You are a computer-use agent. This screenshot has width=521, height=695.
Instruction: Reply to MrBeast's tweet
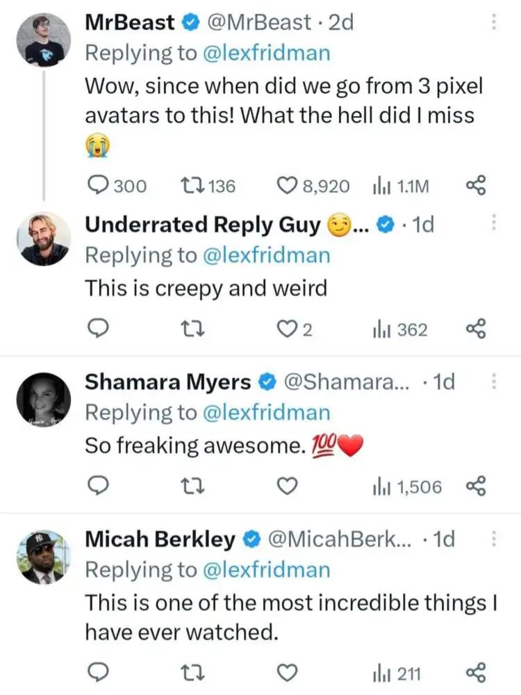[100, 186]
